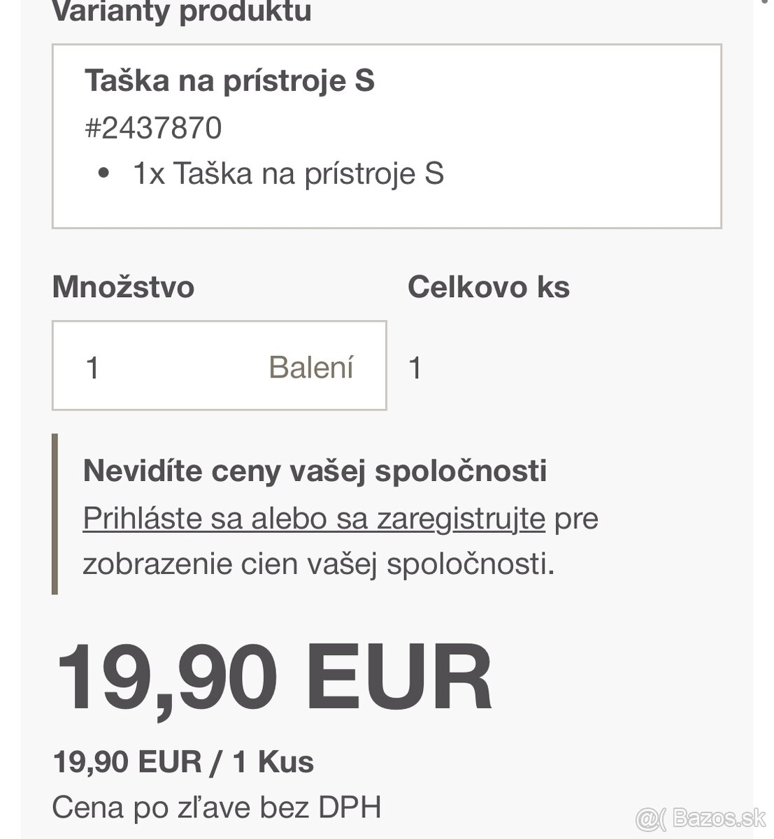Click the Taška na prístroje S variant title

(229, 80)
